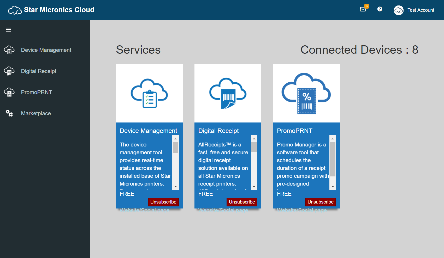The image size is (444, 258).
Task: Unsubscribe from Digital Receipt service
Action: [x=242, y=202]
